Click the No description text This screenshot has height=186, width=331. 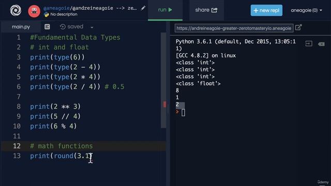(x=64, y=14)
